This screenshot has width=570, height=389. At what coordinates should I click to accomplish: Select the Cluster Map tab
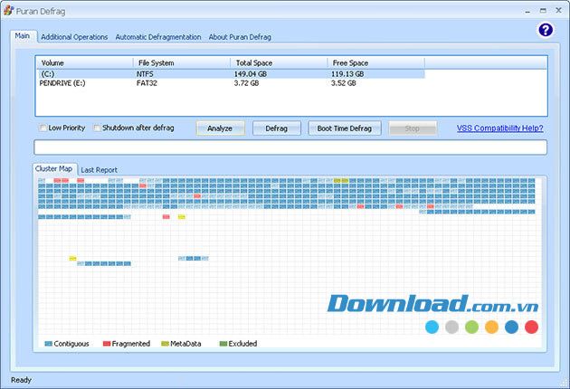[x=53, y=168]
